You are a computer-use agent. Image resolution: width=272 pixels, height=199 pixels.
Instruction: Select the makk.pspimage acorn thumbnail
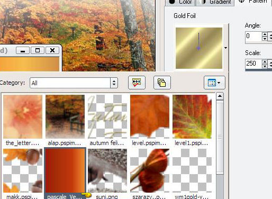coord(23,170)
